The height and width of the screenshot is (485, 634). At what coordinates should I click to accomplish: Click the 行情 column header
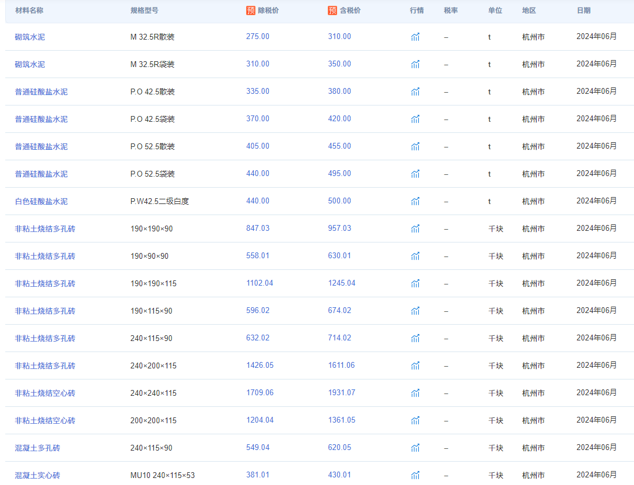417,10
